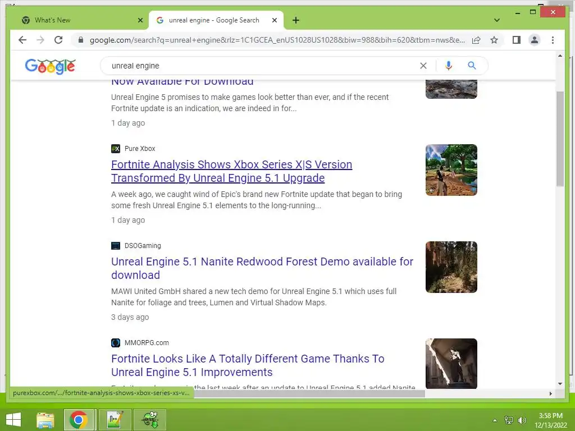575x431 pixels.
Task: Click the forward navigation arrow
Action: click(40, 40)
